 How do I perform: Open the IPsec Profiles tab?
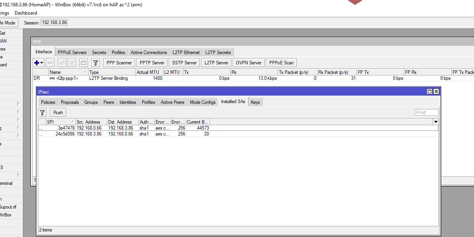pyautogui.click(x=148, y=102)
